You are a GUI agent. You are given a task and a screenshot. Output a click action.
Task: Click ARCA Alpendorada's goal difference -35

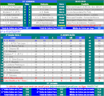coord(99,78)
